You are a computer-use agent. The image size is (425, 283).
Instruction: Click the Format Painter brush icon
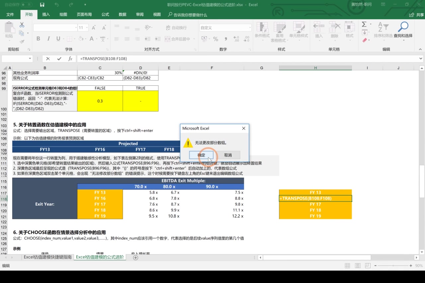click(22, 42)
